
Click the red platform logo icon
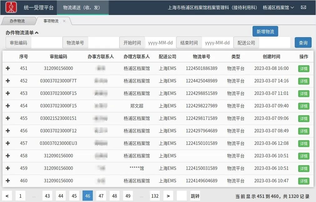click(11, 7)
